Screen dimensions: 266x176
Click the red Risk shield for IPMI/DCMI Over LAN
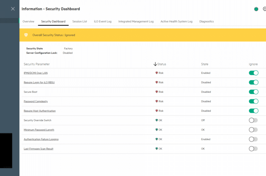pyautogui.click(x=157, y=73)
